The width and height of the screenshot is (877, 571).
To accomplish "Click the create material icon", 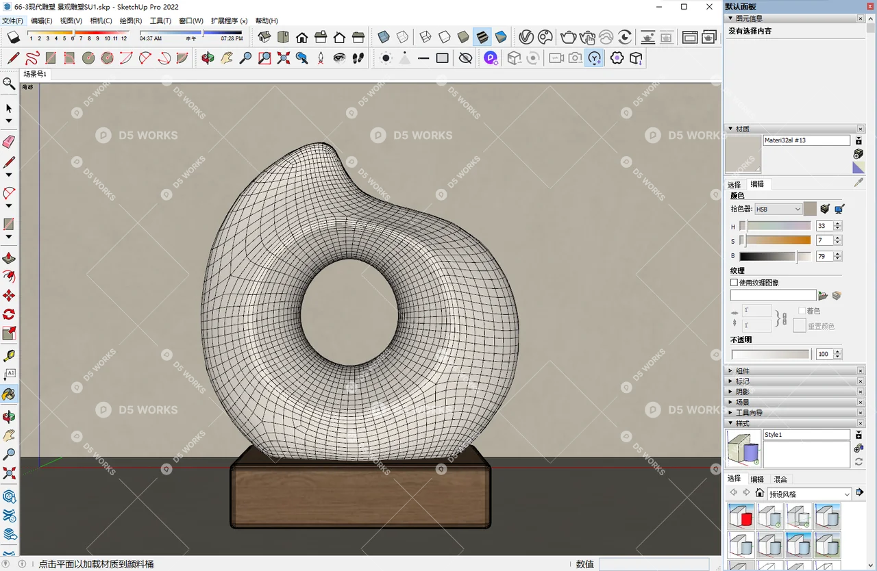I will 859,154.
